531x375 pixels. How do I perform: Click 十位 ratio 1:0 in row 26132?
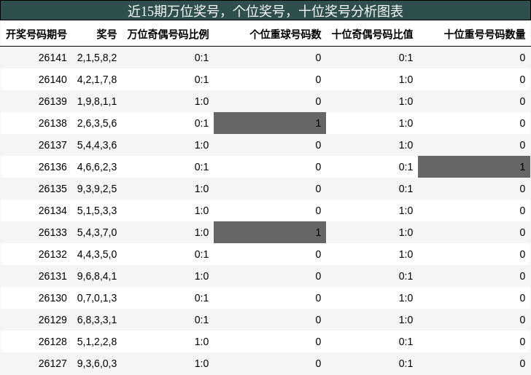coord(406,254)
